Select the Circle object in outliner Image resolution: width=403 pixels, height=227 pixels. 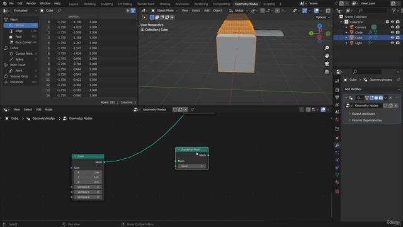[359, 32]
